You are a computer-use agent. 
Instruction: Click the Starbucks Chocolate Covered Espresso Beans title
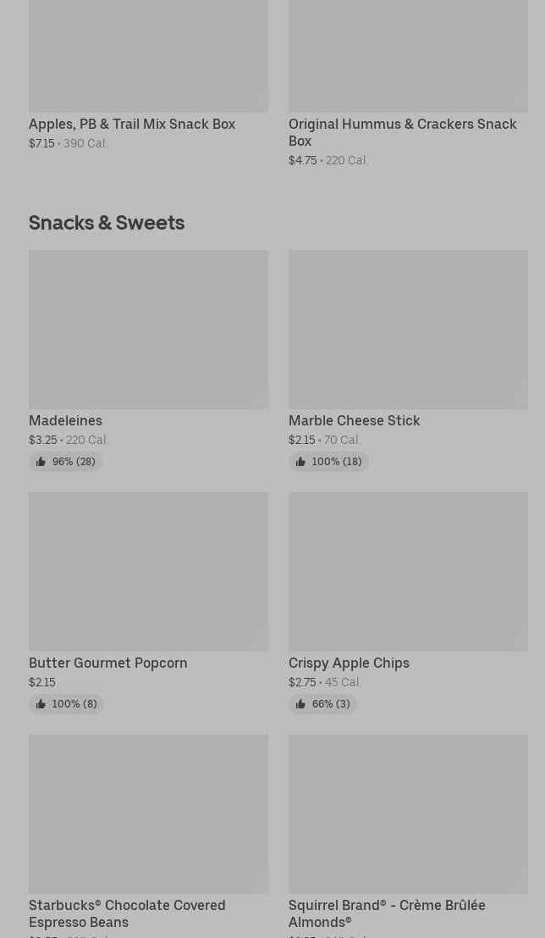pos(127,913)
